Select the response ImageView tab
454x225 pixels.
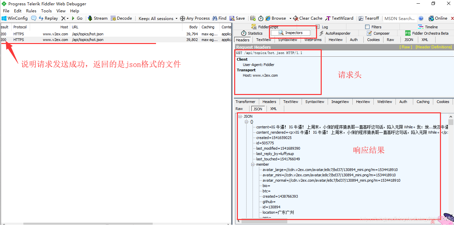pyautogui.click(x=340, y=102)
